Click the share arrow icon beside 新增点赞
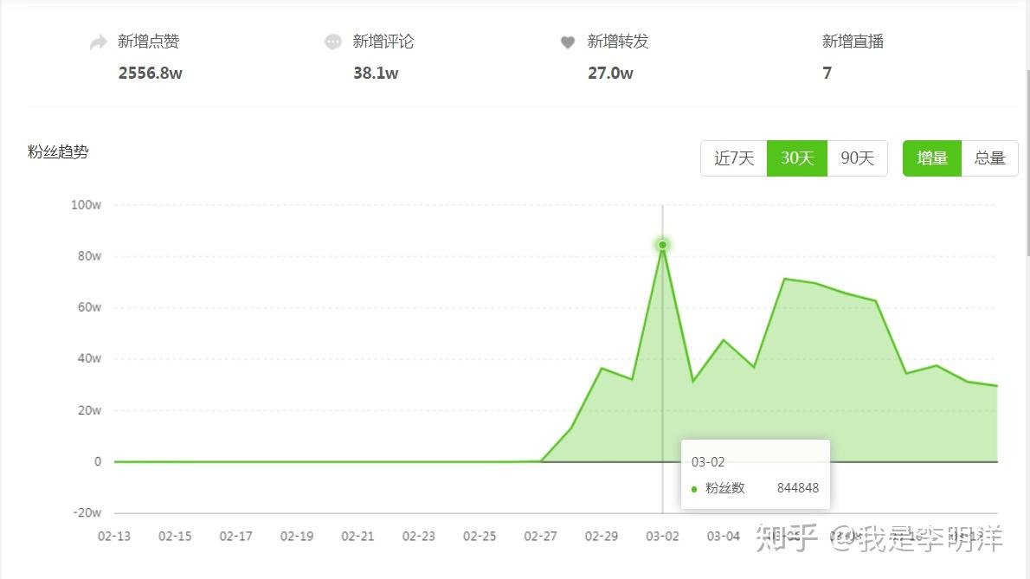The height and width of the screenshot is (579, 1030). click(x=99, y=42)
